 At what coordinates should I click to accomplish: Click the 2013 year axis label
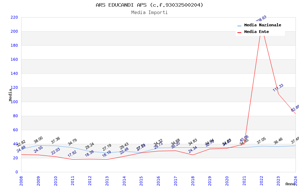coord(107,181)
